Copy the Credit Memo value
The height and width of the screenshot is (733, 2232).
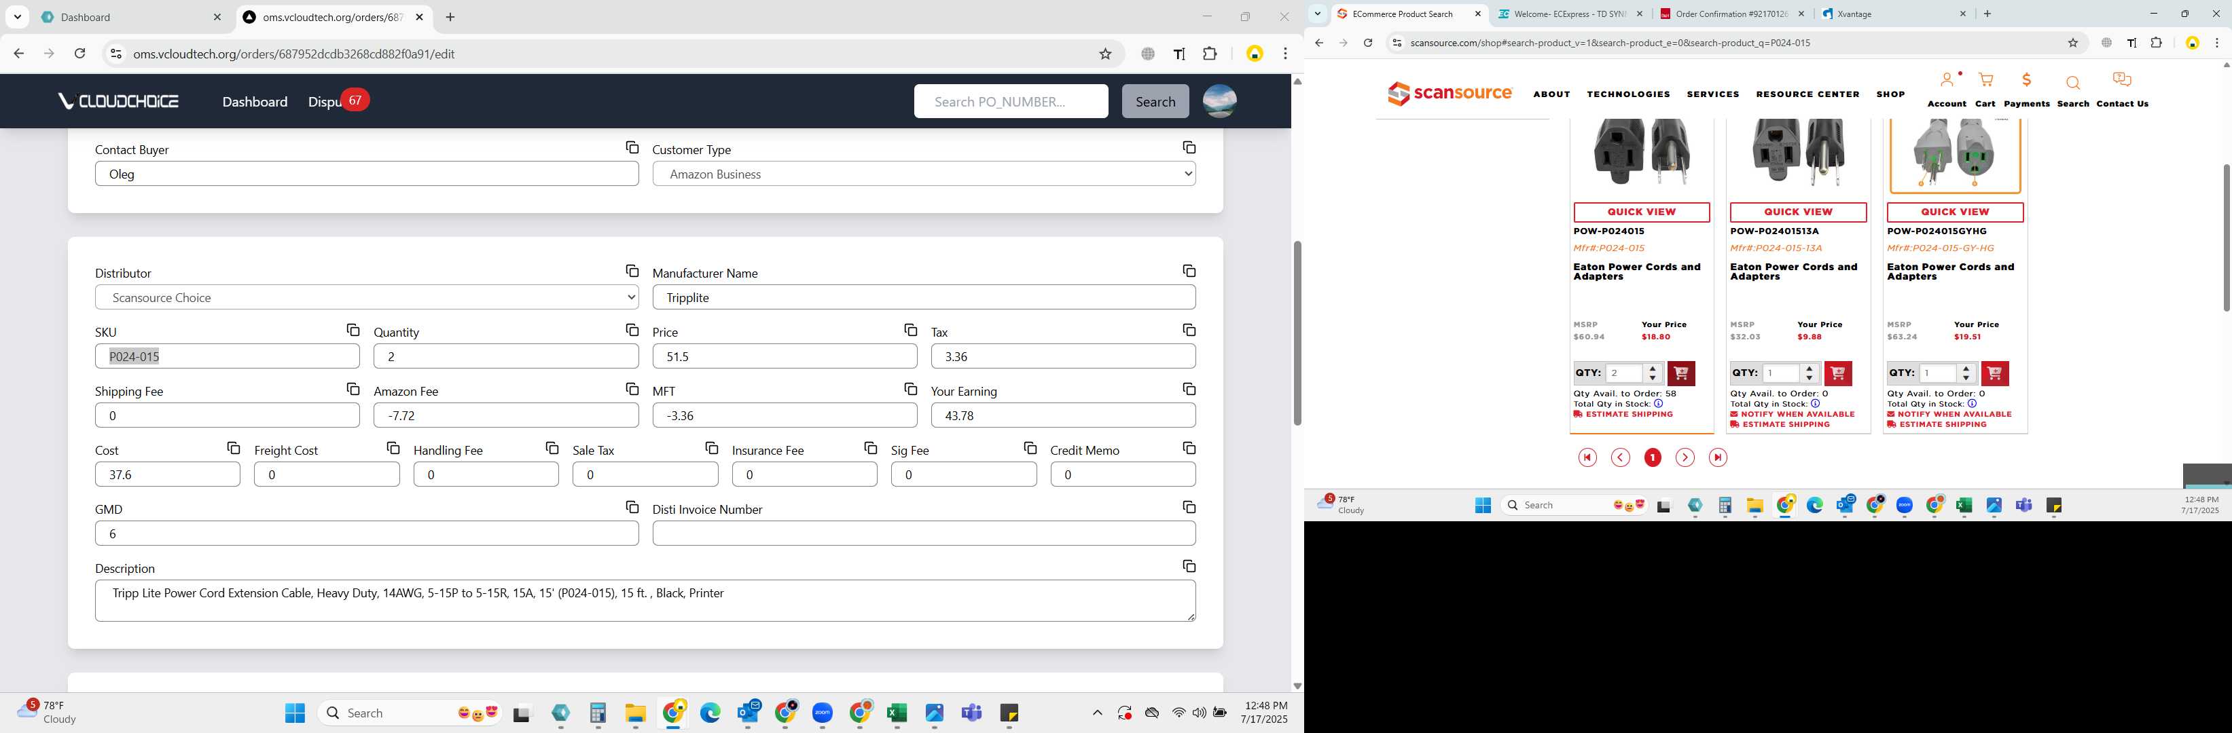coord(1189,447)
